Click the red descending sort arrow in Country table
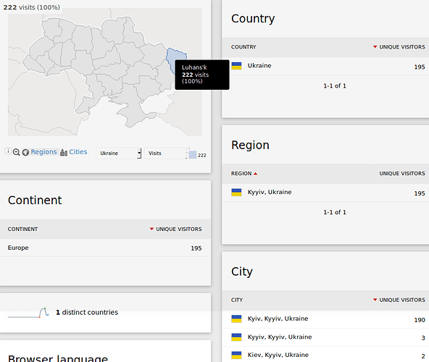This screenshot has height=362, width=429. (x=375, y=47)
